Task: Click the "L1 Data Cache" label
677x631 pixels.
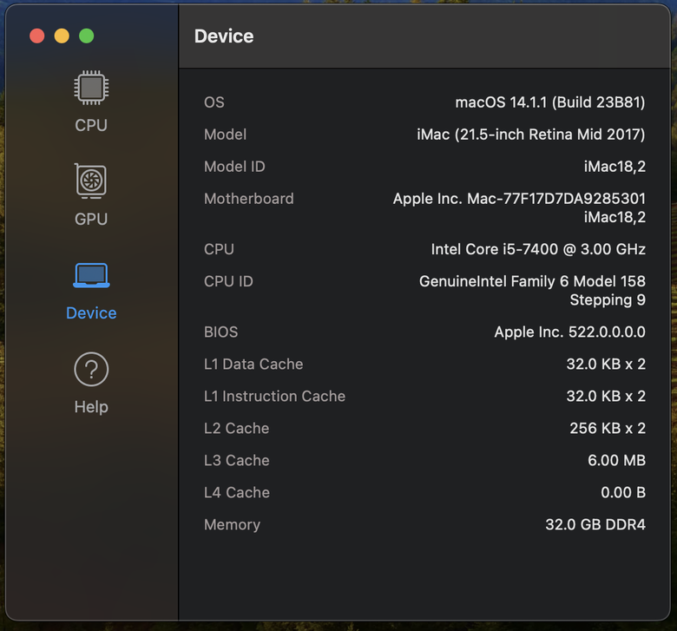Action: tap(253, 364)
